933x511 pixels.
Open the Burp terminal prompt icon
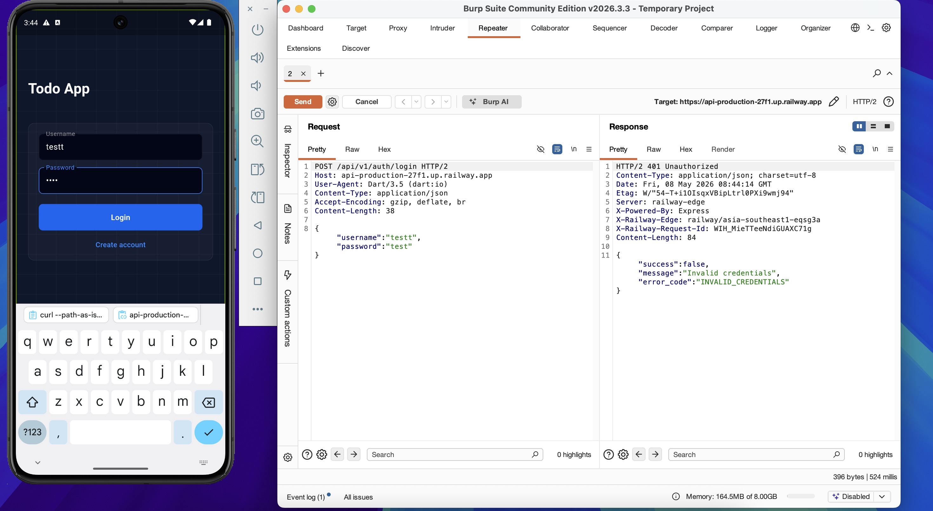(x=870, y=28)
